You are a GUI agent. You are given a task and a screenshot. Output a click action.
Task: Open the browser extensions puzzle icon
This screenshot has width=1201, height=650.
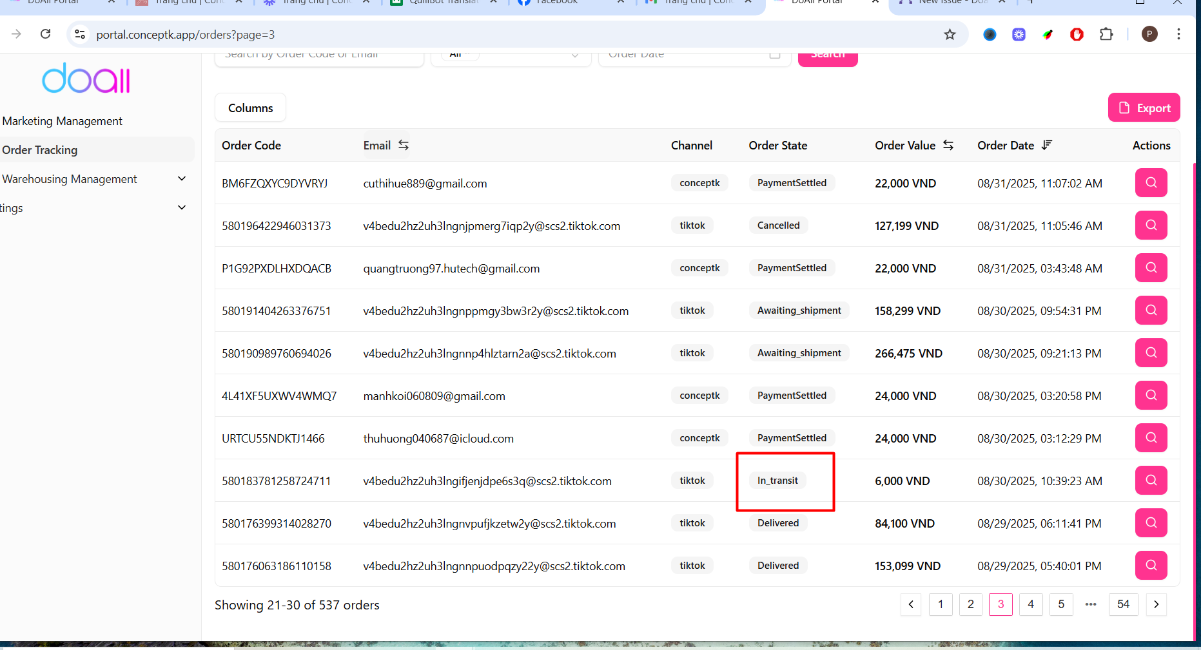click(1106, 35)
